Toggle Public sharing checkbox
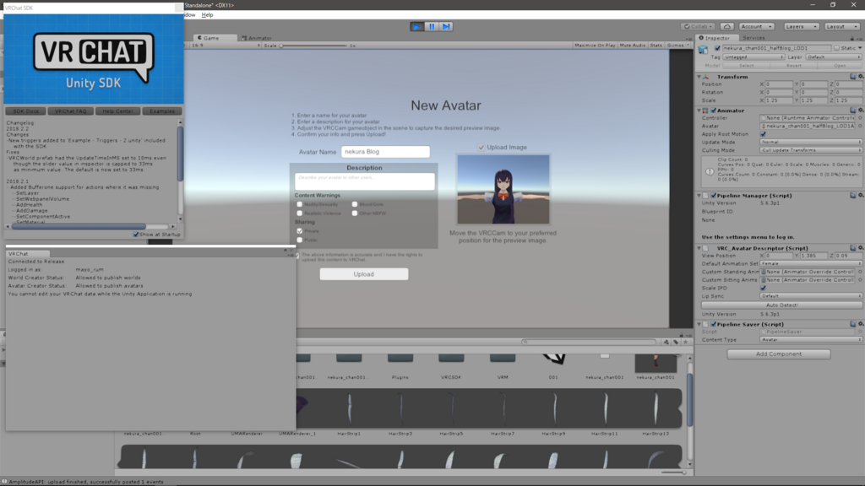865x486 pixels. [300, 240]
